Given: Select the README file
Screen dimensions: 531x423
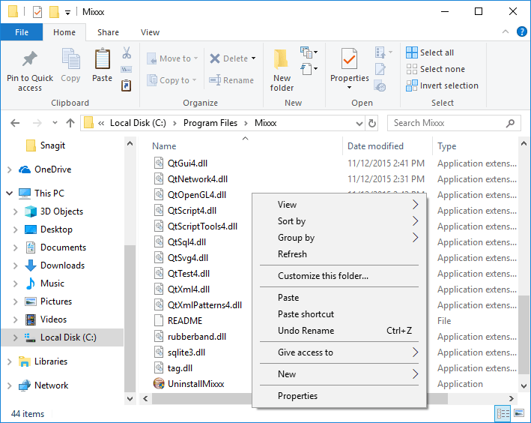Looking at the screenshot, I should (185, 321).
